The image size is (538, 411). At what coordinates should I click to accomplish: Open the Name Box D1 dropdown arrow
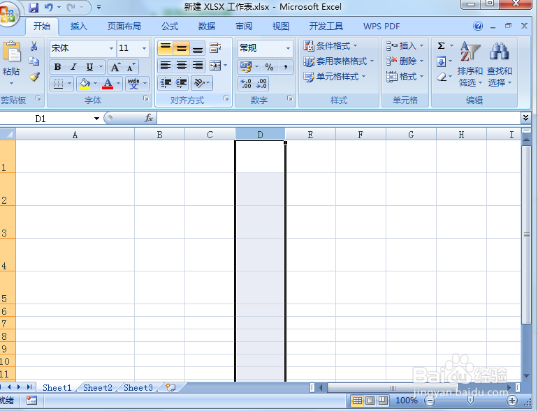[x=96, y=118]
